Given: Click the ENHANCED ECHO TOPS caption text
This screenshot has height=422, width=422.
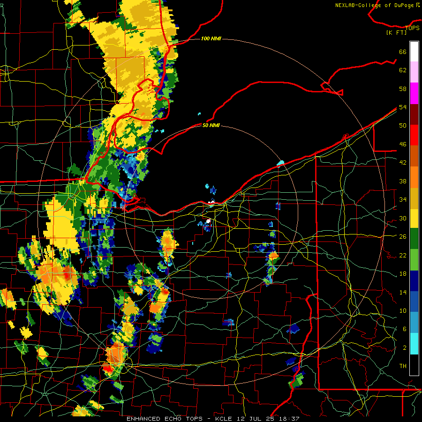Looking at the screenshot, I should point(165,419).
